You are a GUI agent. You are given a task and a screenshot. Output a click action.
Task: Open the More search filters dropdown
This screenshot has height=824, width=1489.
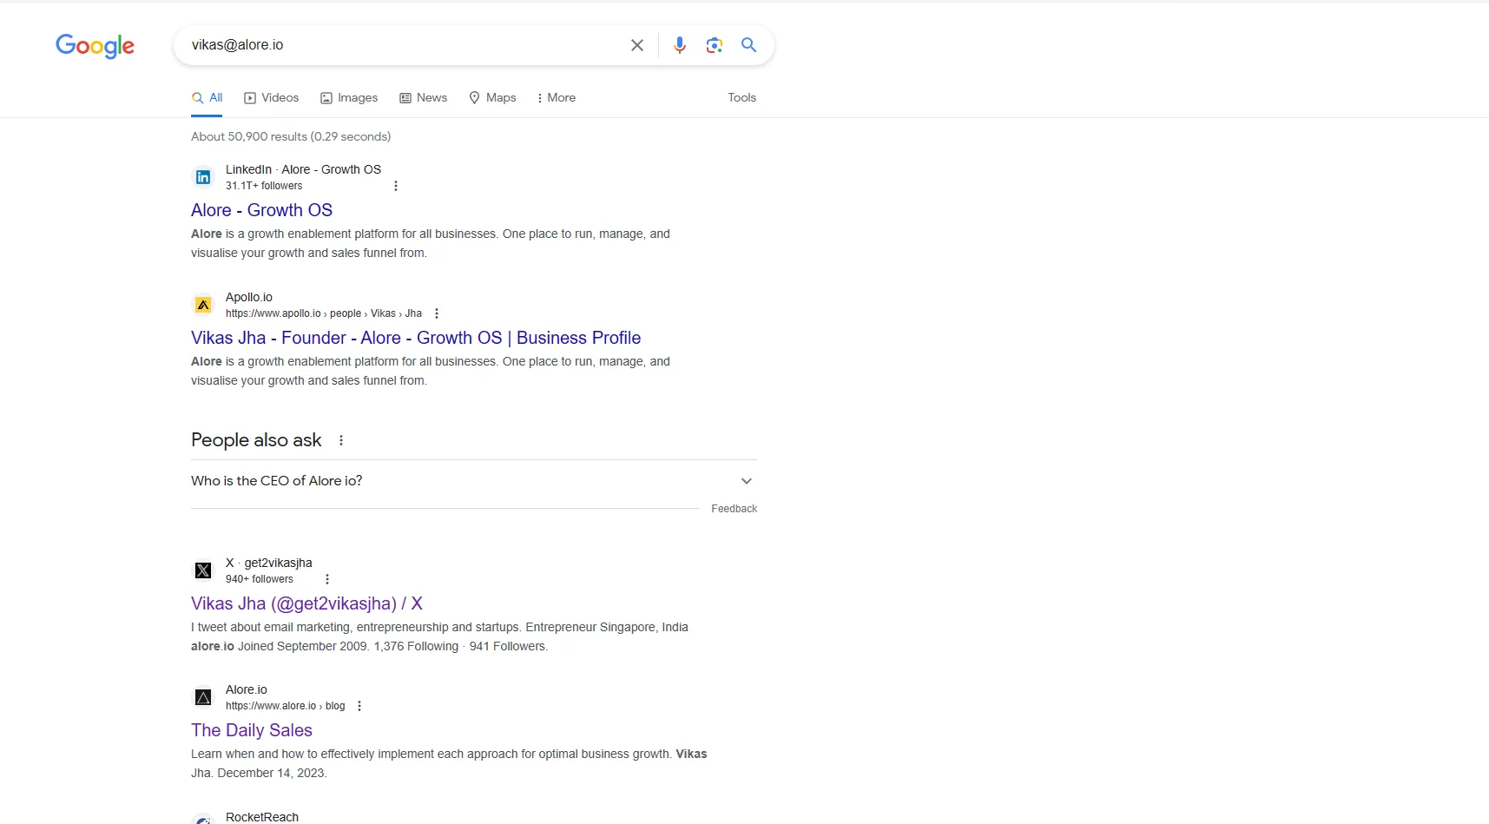[x=557, y=98]
